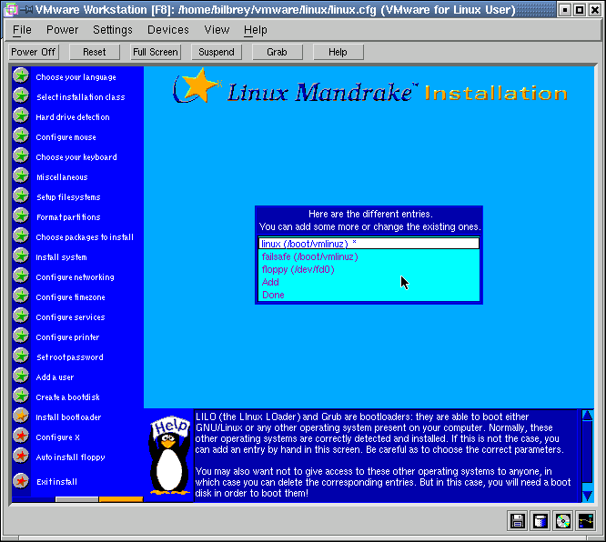The width and height of the screenshot is (606, 542).
Task: Click the Suspend toolbar button
Action: coord(217,52)
